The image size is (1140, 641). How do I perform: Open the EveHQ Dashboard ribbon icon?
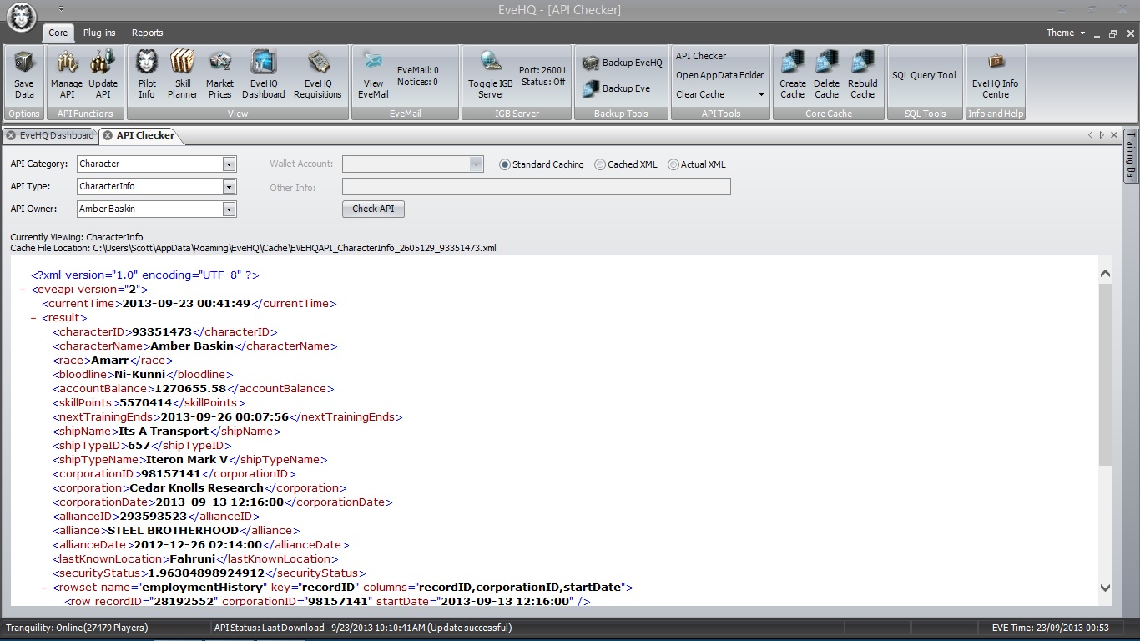coord(264,75)
